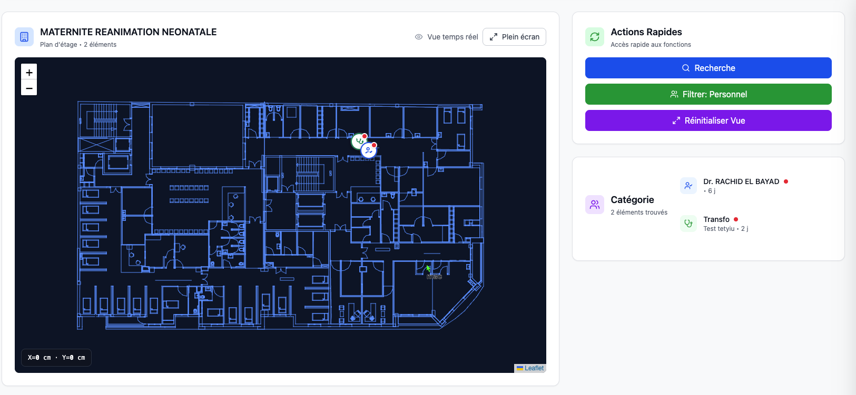
Task: Click the building icon beside the floor title
Action: coord(24,37)
